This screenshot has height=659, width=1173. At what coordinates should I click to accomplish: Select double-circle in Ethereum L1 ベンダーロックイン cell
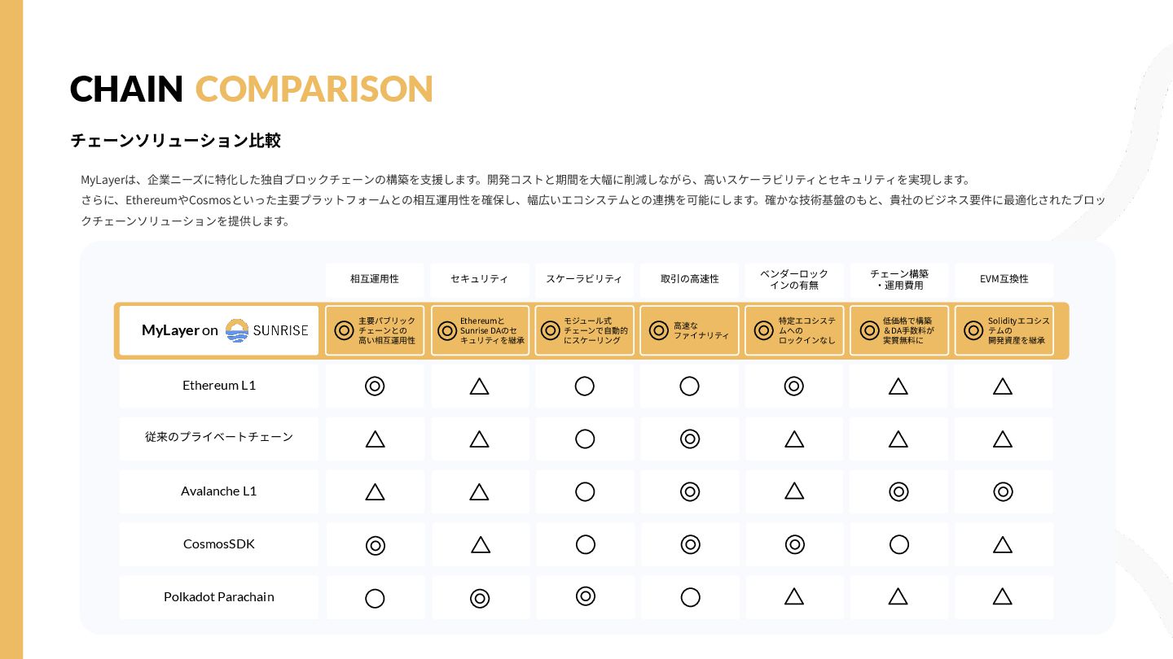(x=794, y=386)
